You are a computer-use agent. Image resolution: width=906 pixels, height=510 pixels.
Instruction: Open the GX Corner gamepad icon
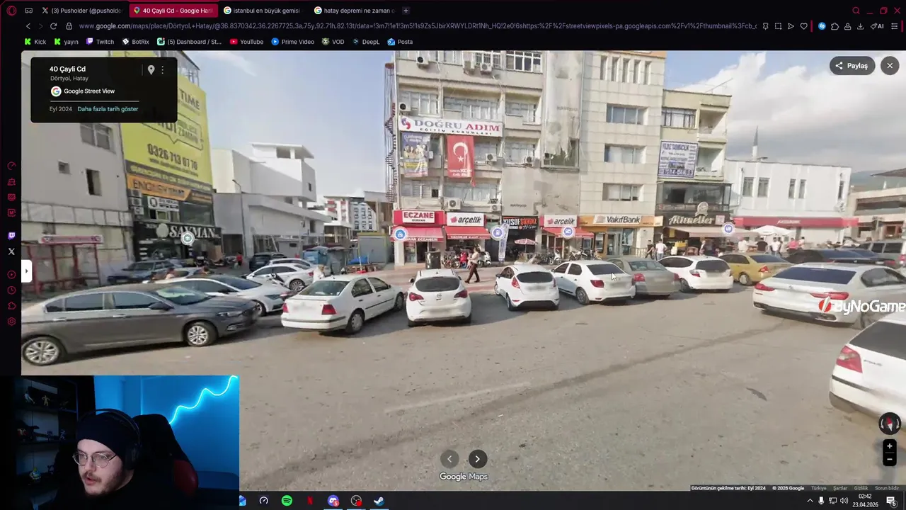tap(29, 11)
